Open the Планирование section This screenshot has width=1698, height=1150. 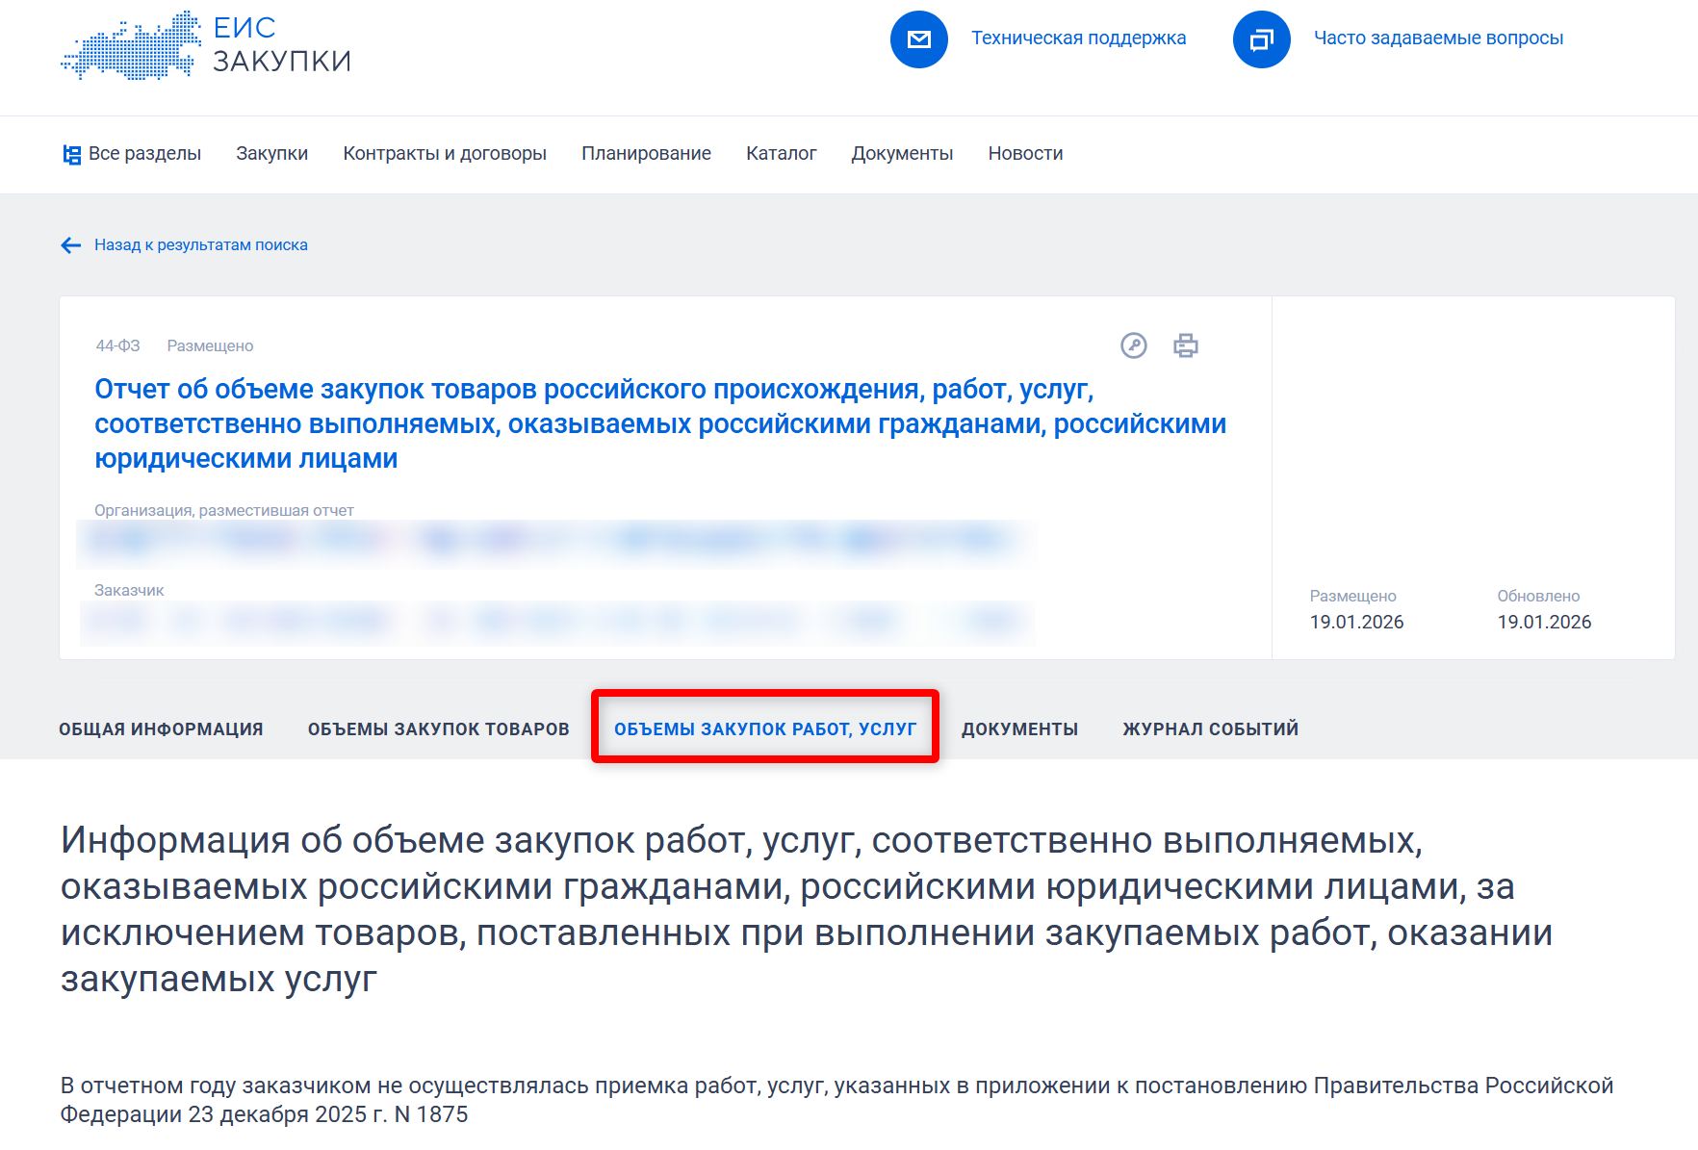pos(646,153)
